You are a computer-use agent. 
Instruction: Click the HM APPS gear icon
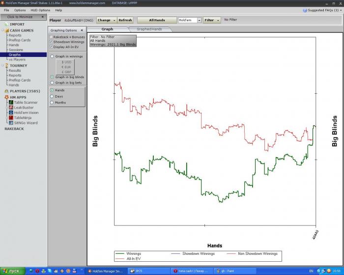coord(6,97)
